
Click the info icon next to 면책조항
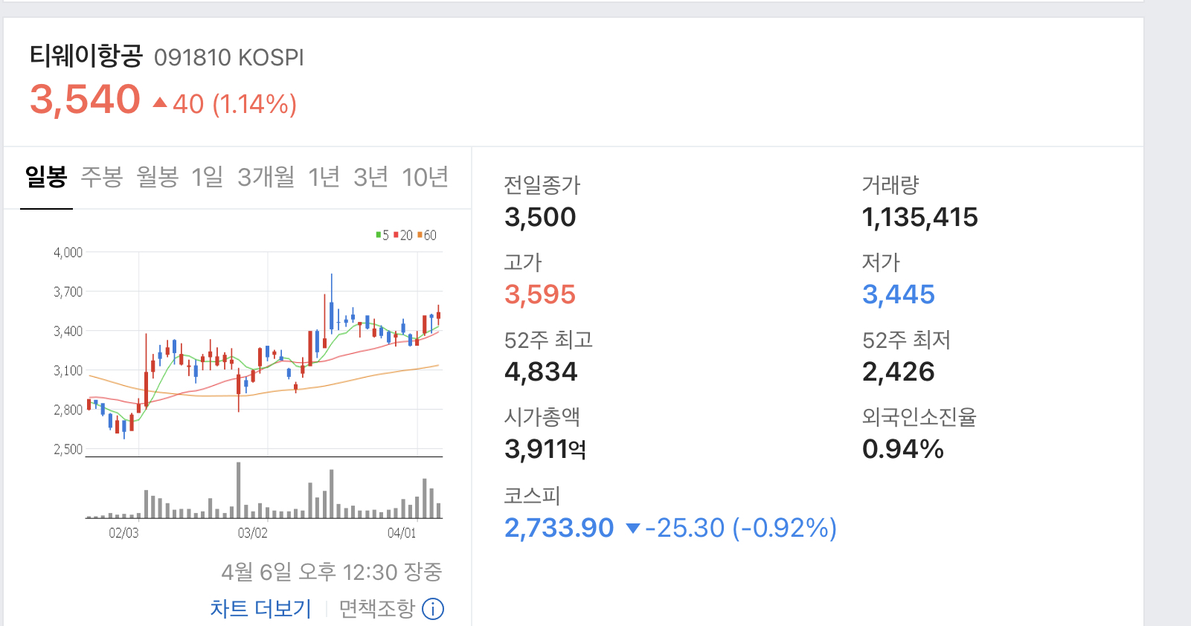(433, 609)
